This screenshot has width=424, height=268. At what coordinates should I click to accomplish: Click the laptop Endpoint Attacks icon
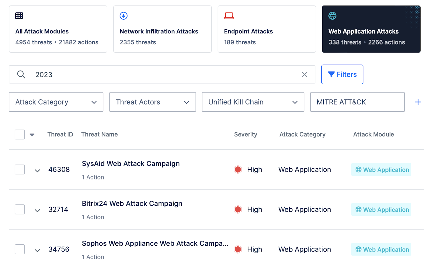click(x=229, y=16)
